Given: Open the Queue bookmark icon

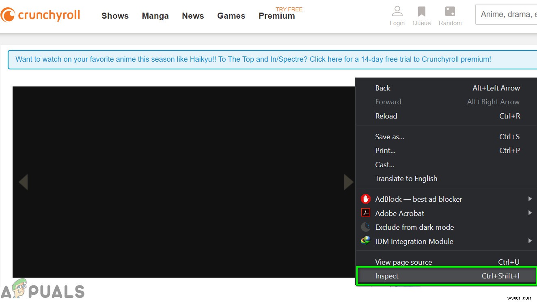Looking at the screenshot, I should pyautogui.click(x=421, y=12).
